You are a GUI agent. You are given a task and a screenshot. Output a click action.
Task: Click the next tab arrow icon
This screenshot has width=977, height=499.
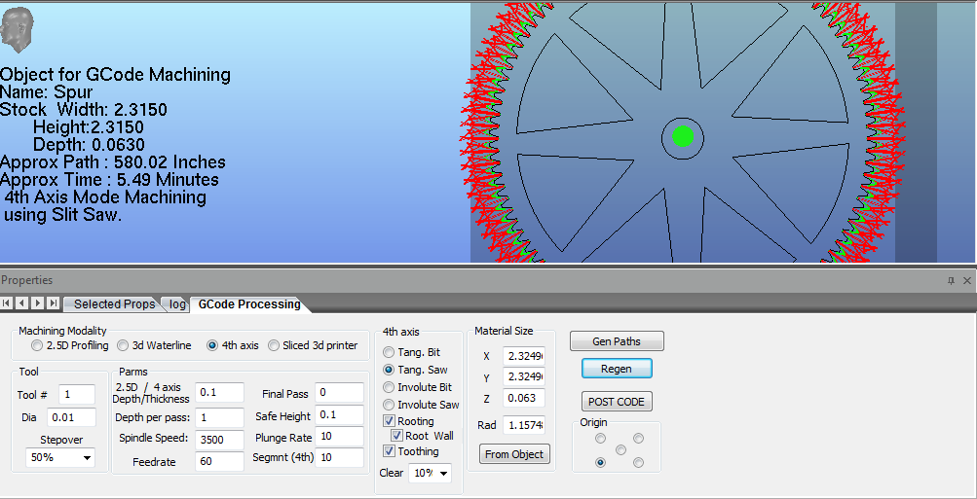38,303
